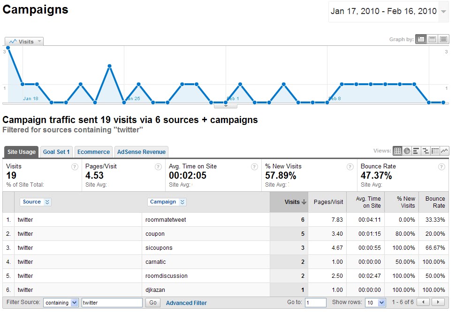471x312 pixels.
Task: Switch to Ecommerce tab
Action: pos(93,152)
